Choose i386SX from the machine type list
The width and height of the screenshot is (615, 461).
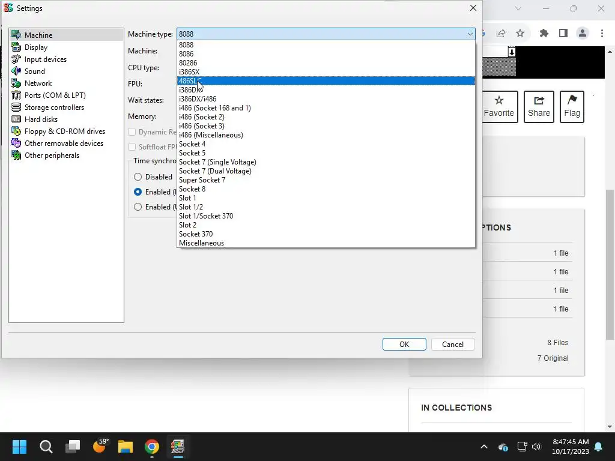[326, 72]
